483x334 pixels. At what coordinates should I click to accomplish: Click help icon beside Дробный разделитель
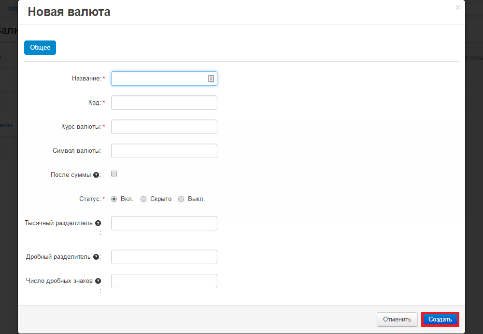click(x=96, y=257)
